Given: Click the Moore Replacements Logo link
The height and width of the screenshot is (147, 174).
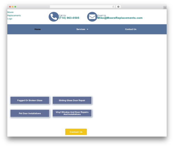Looking at the screenshot, I should [14, 15].
